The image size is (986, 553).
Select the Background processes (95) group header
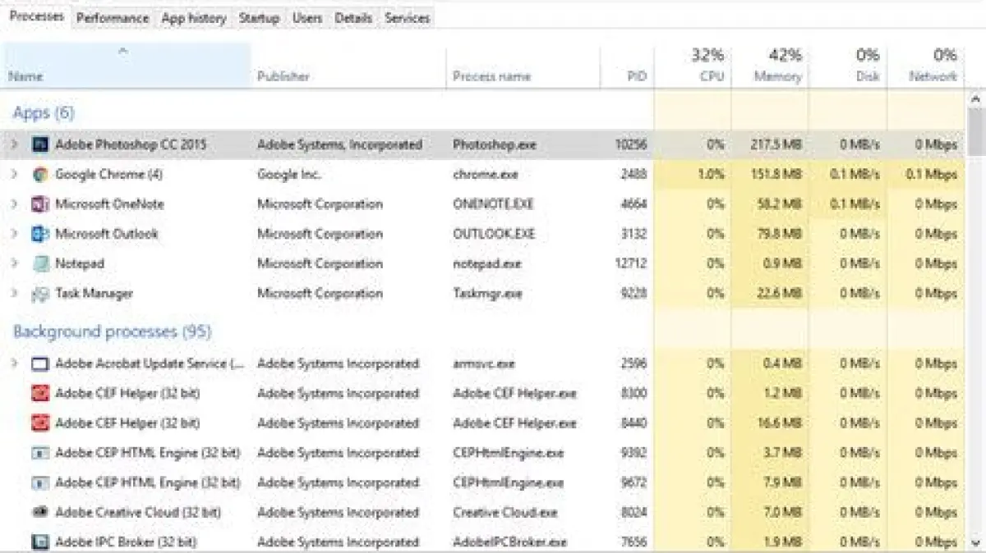click(x=113, y=331)
